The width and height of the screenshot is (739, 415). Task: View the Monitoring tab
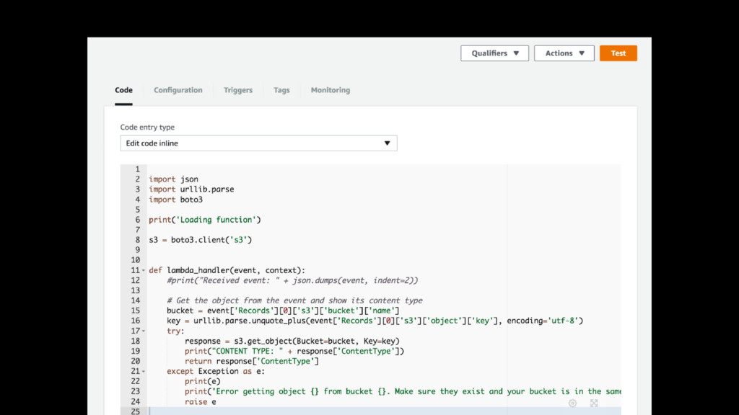coord(331,90)
